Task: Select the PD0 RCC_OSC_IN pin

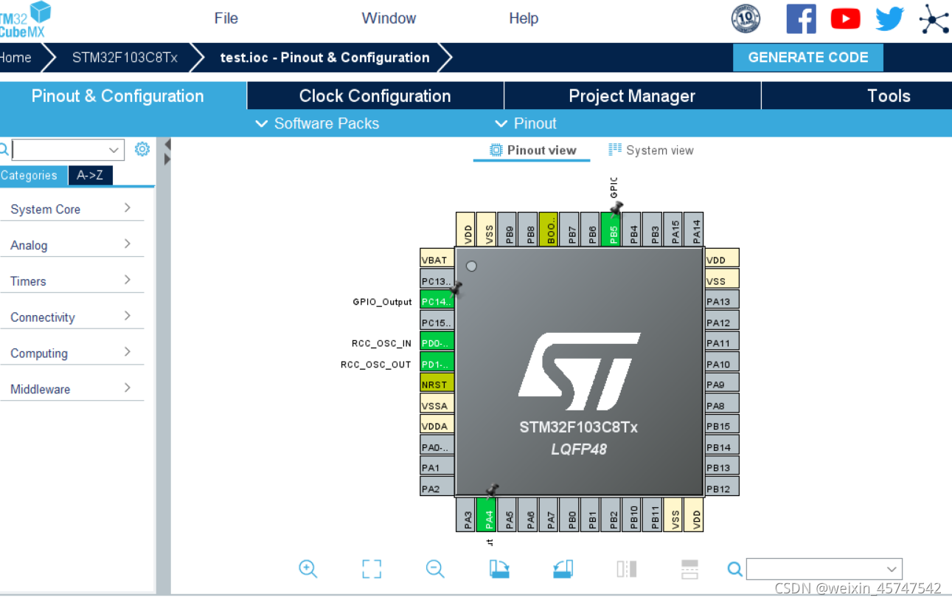Action: [437, 342]
